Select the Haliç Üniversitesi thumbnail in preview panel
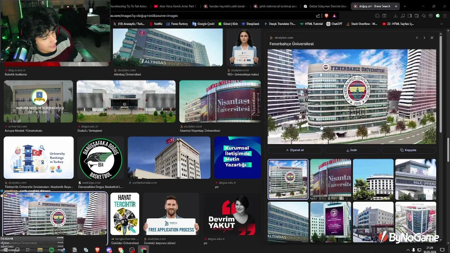 [x=416, y=179]
